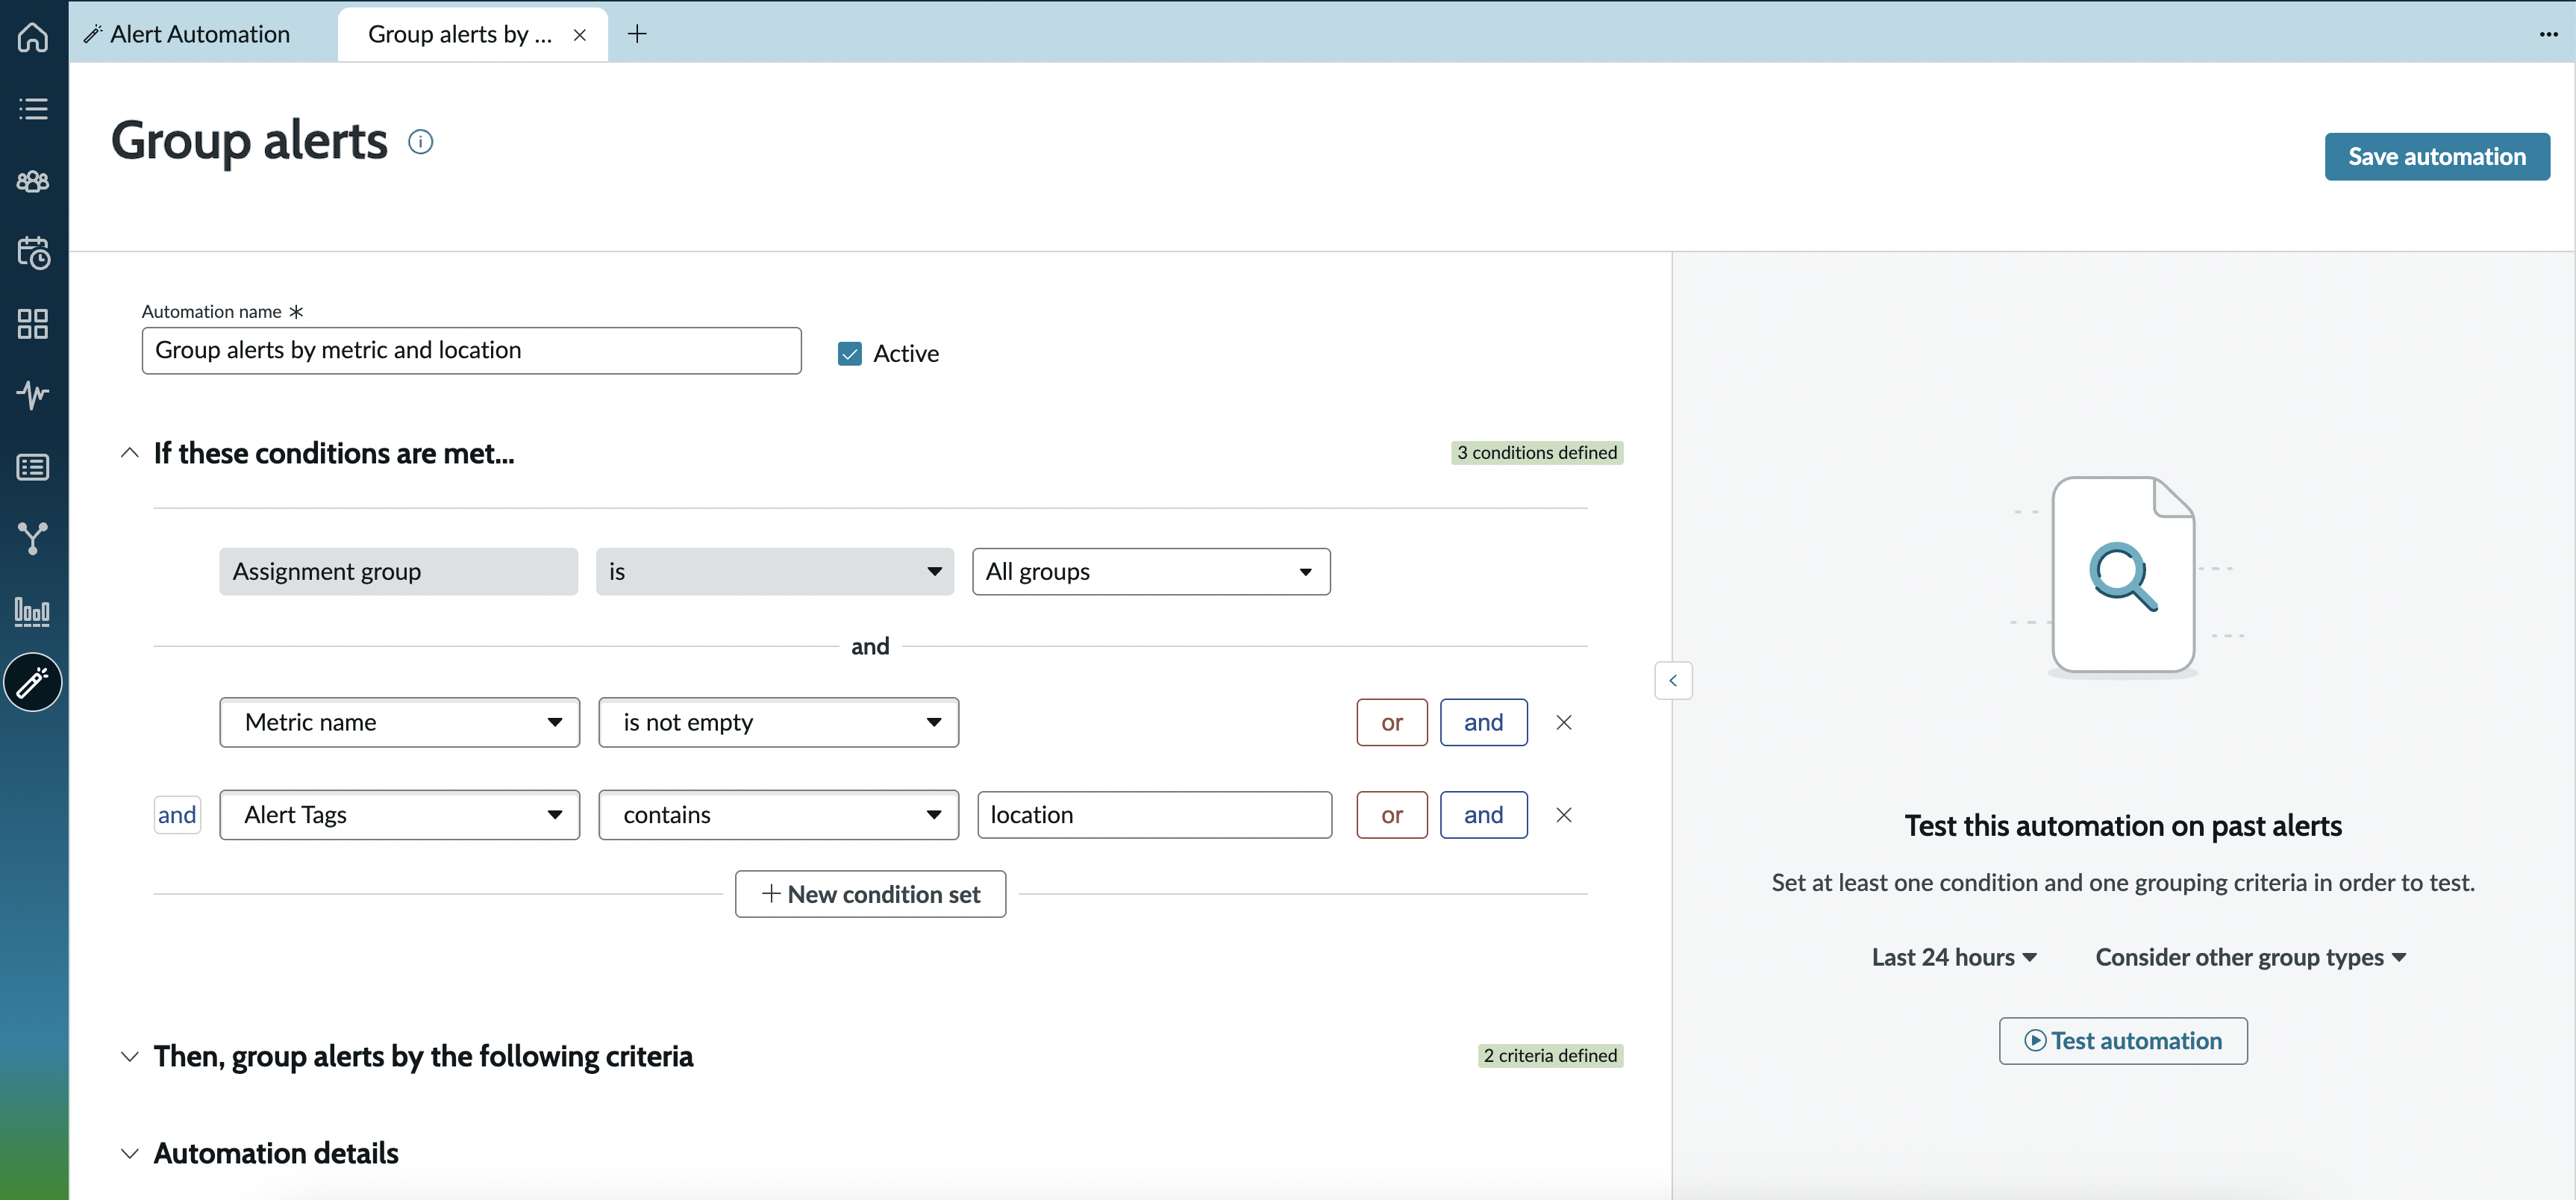Toggle the Active checkbox

point(850,354)
